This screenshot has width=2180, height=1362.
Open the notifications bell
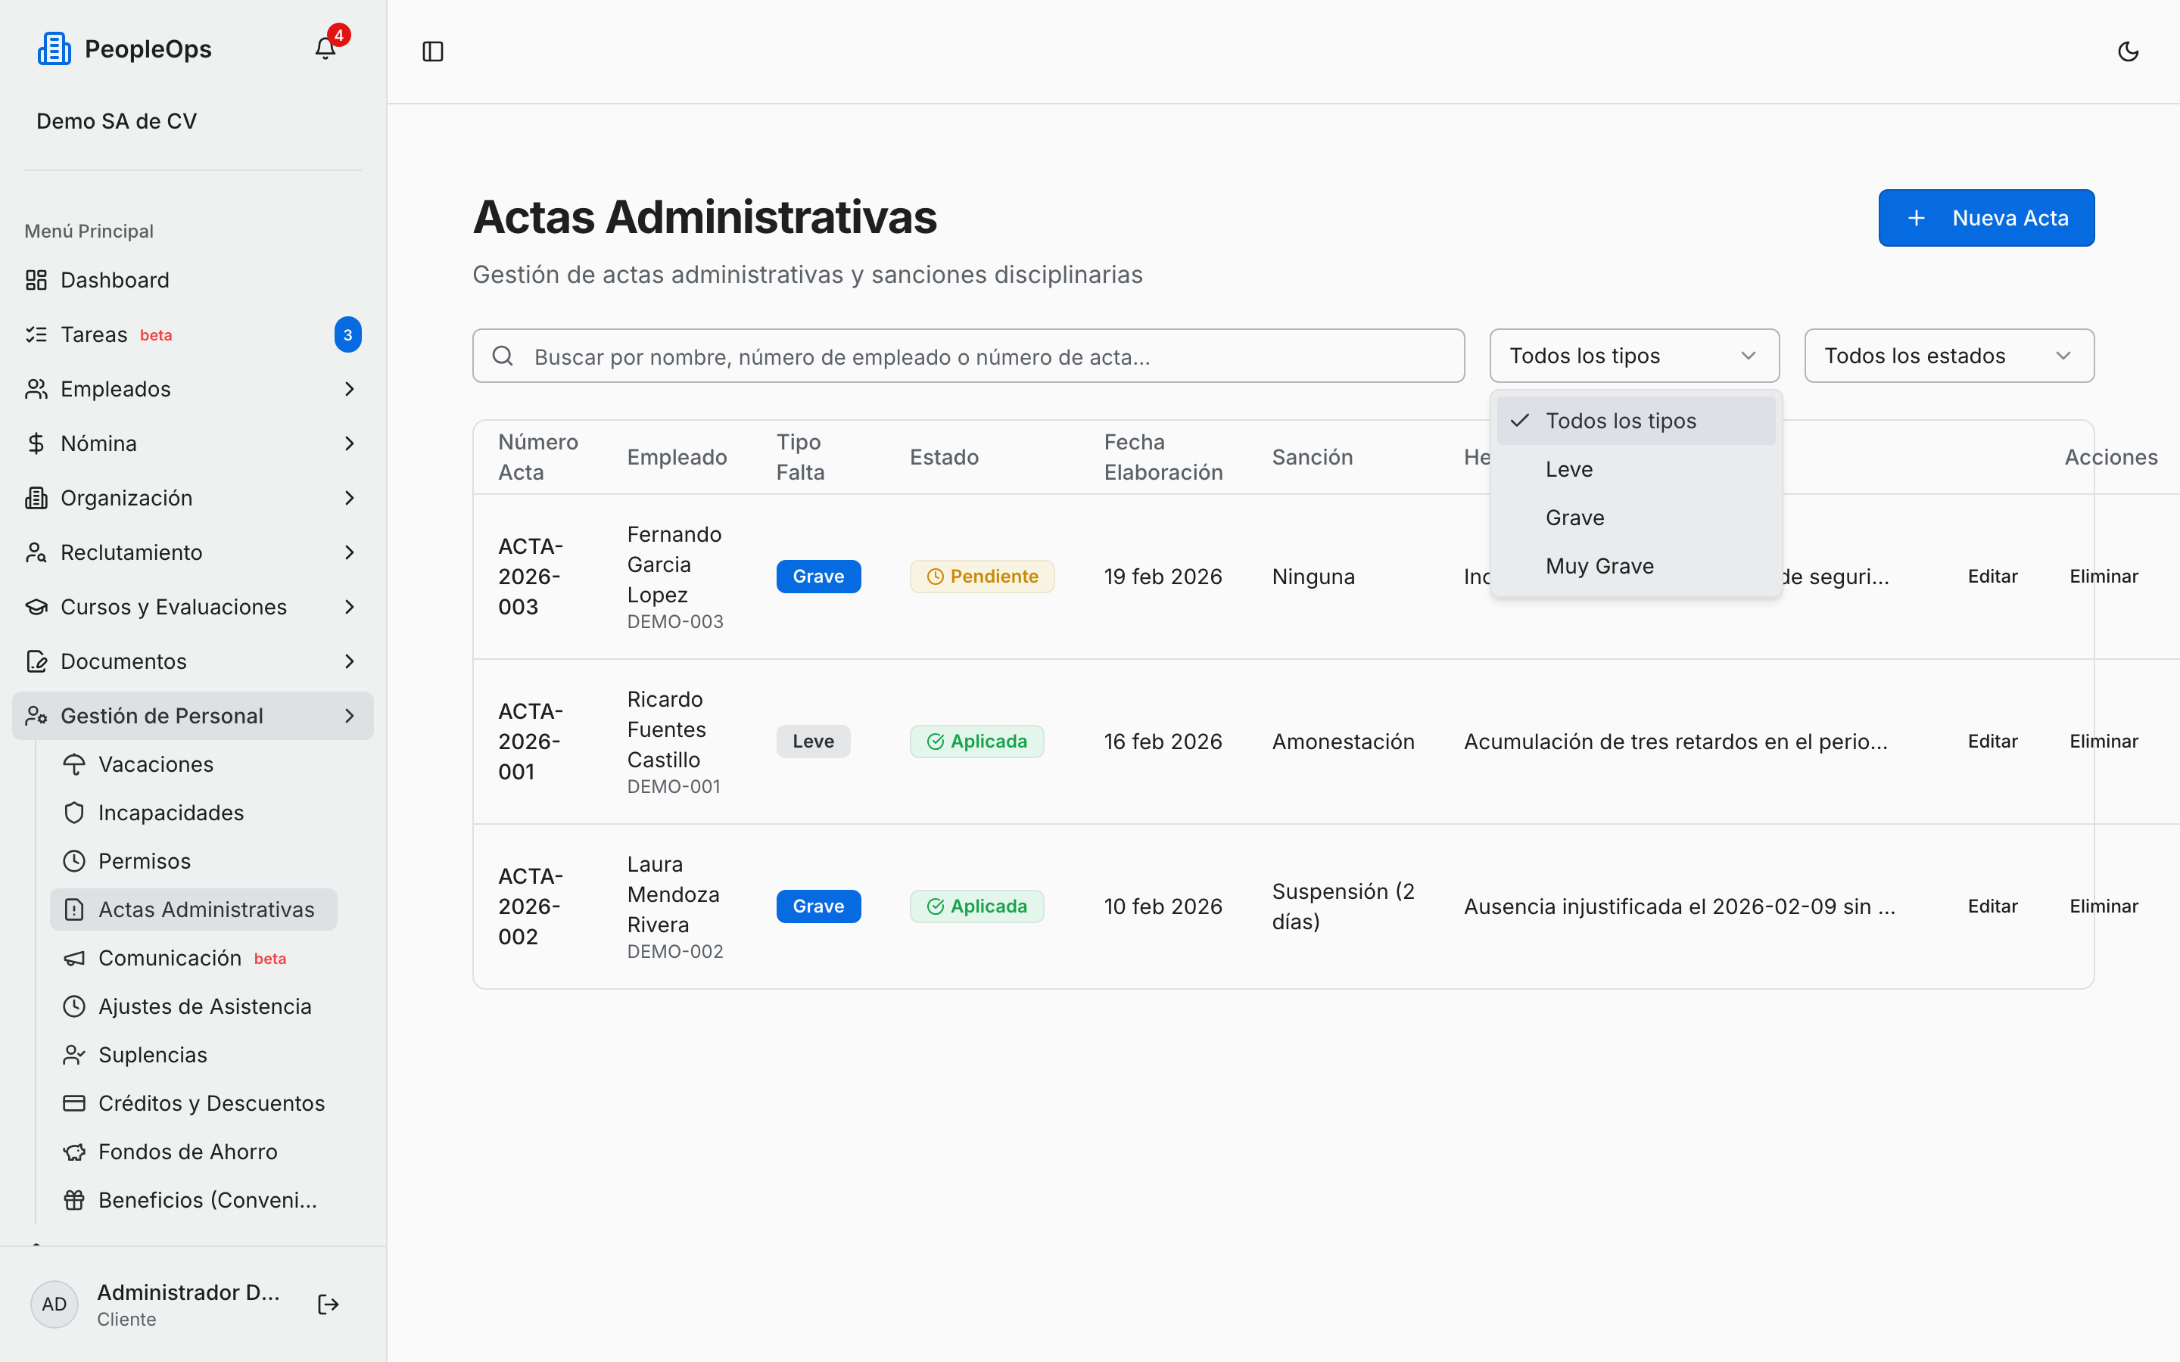tap(325, 48)
